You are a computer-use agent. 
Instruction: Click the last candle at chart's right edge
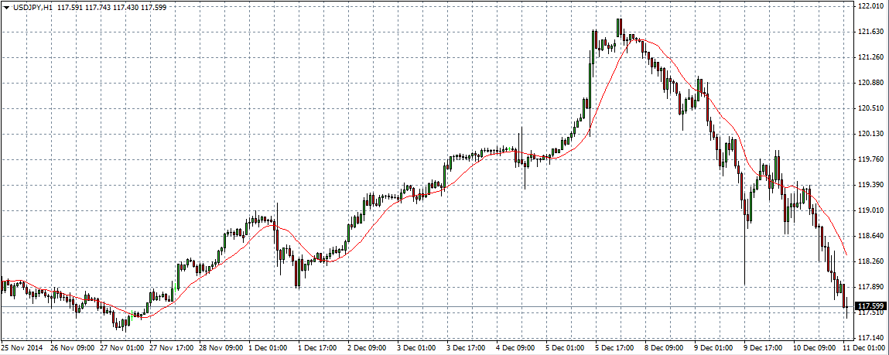tap(847, 306)
